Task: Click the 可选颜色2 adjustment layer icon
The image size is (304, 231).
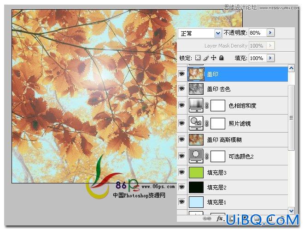Action: click(x=196, y=156)
